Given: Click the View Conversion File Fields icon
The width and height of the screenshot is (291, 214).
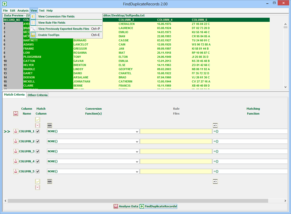Looking at the screenshot, I should click(x=33, y=16).
